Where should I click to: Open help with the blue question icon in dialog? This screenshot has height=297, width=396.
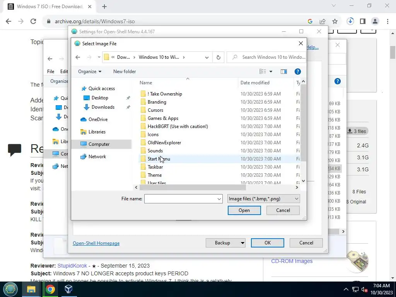click(x=298, y=72)
